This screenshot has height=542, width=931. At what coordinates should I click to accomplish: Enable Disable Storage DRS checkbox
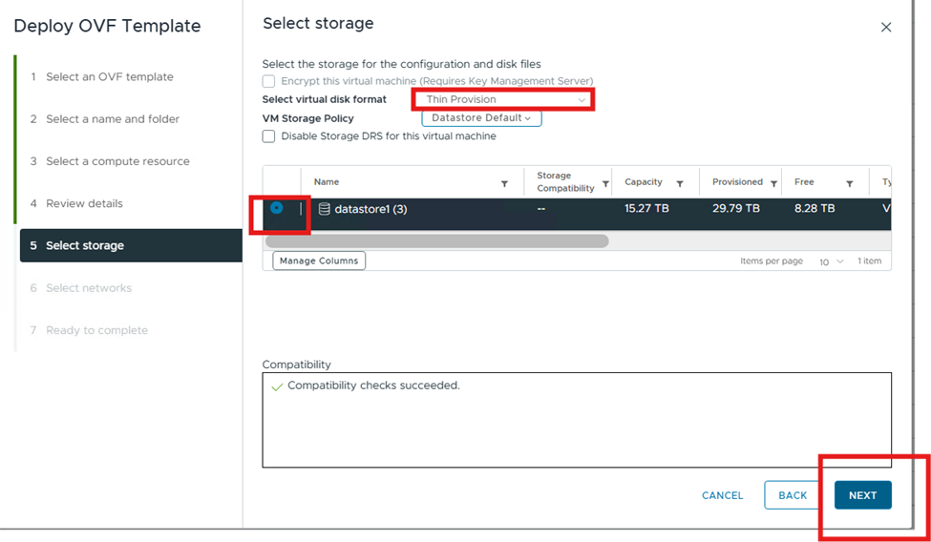click(269, 136)
